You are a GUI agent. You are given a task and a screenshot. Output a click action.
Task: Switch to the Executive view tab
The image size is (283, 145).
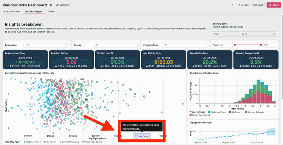coord(12,12)
